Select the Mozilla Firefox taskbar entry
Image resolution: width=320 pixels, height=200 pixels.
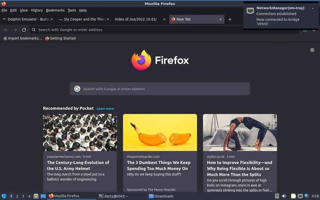point(72,196)
